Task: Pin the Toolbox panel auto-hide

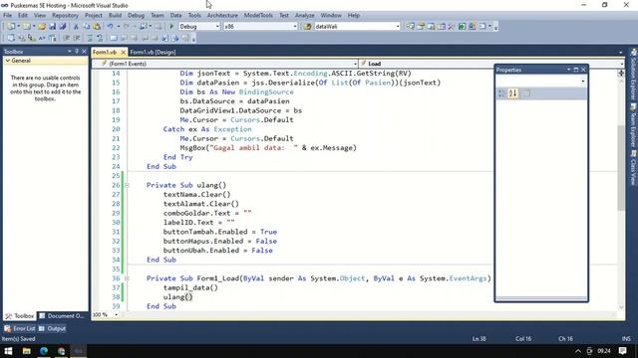Action: (77, 51)
